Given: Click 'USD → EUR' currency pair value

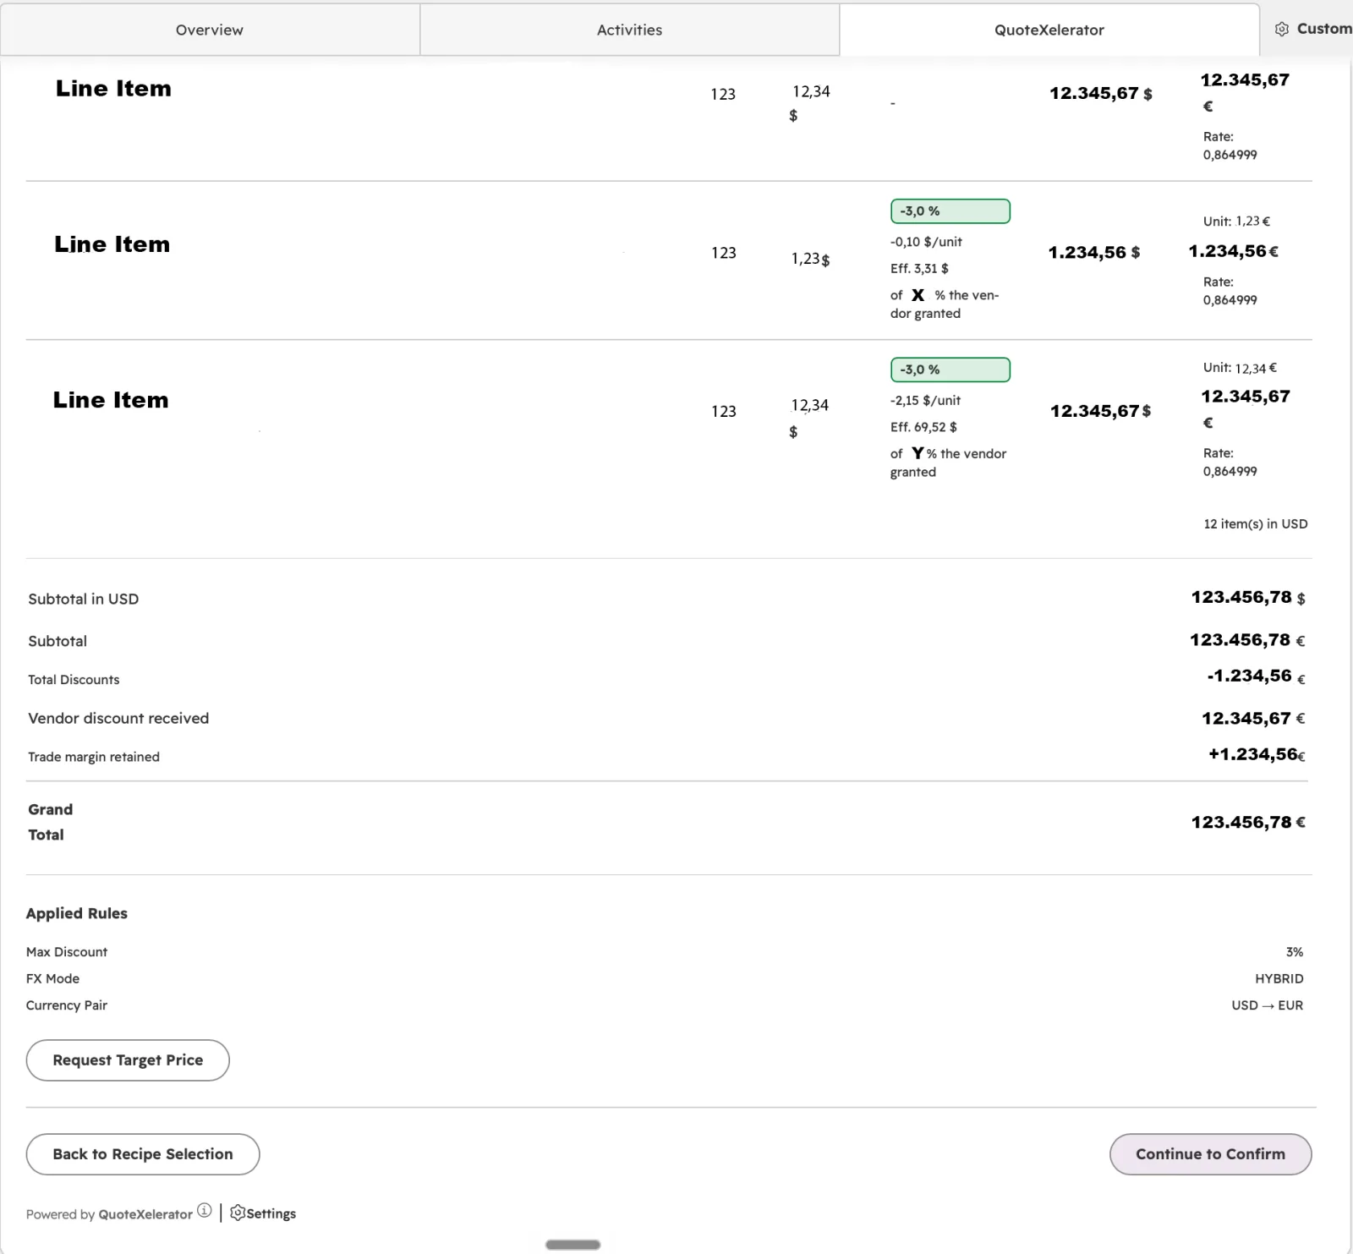Looking at the screenshot, I should 1267,1005.
